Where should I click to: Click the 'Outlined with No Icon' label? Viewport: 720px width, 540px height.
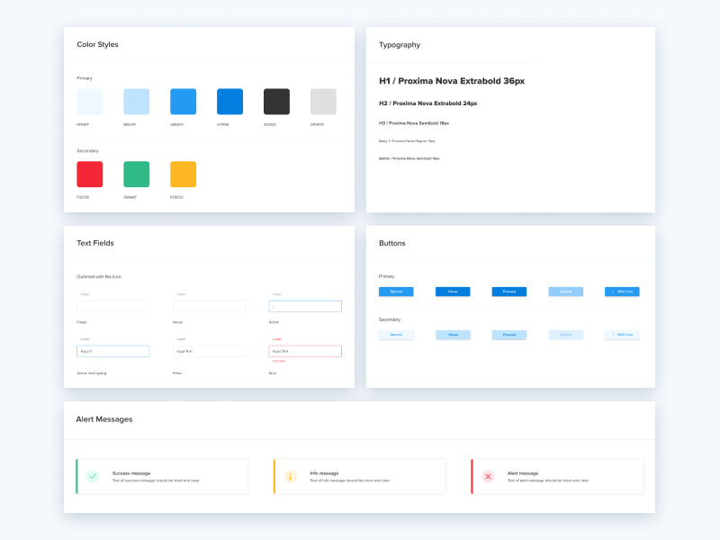(99, 277)
